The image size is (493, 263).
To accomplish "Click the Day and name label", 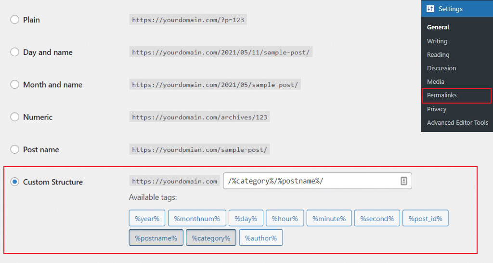I will tap(48, 52).
